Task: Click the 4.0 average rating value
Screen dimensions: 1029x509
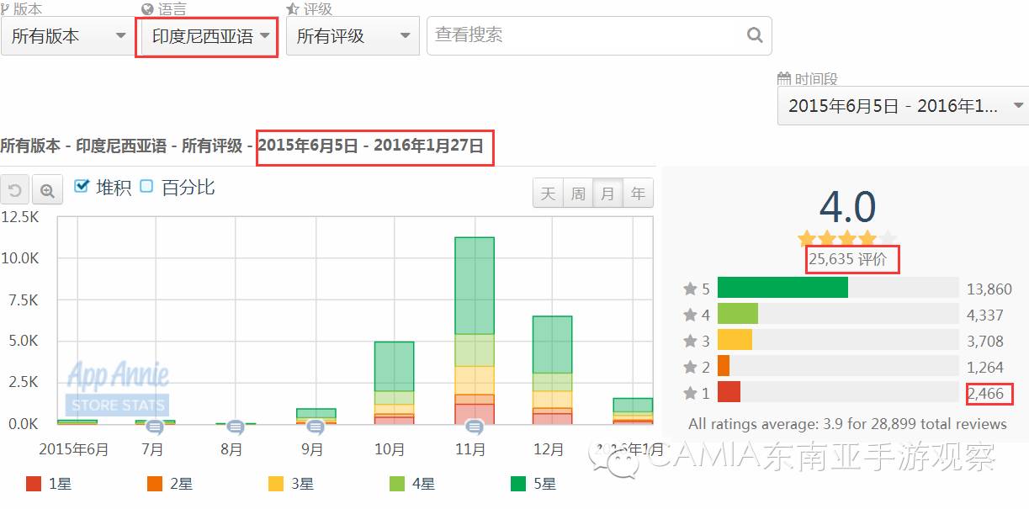Action: point(847,207)
